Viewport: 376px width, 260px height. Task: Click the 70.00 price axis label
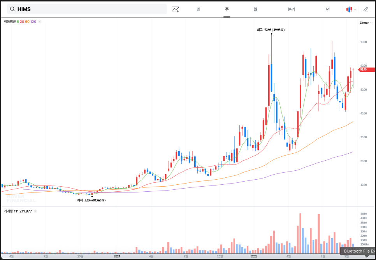coord(364,42)
